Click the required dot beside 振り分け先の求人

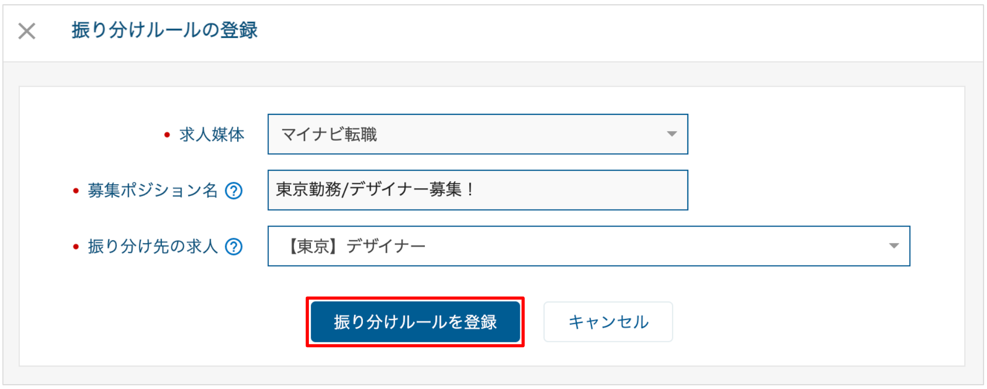[76, 247]
